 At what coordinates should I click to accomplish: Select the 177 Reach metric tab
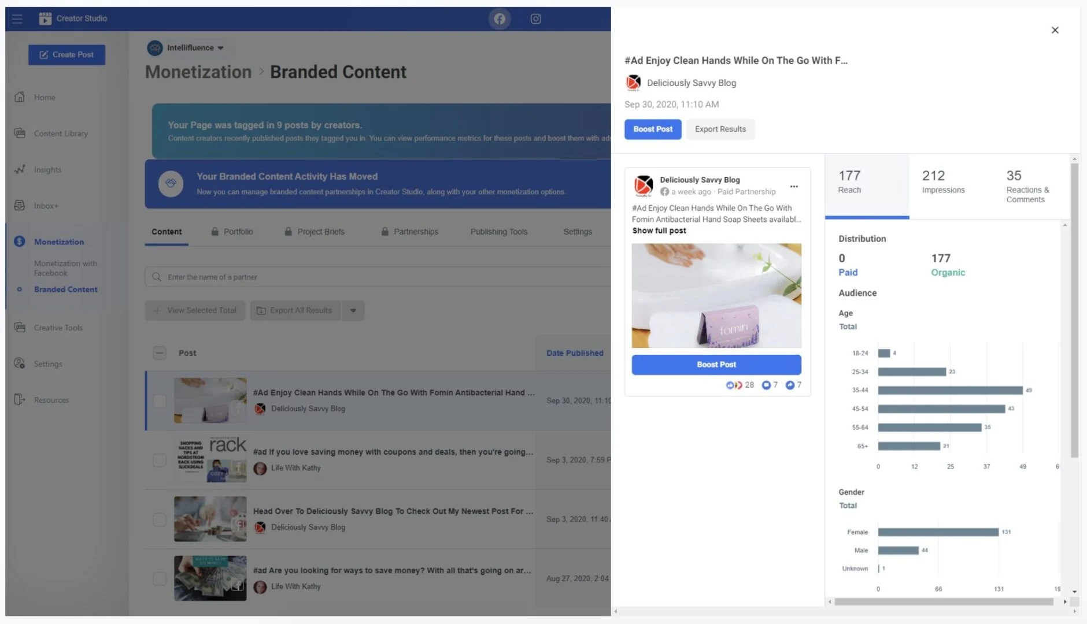(x=867, y=186)
